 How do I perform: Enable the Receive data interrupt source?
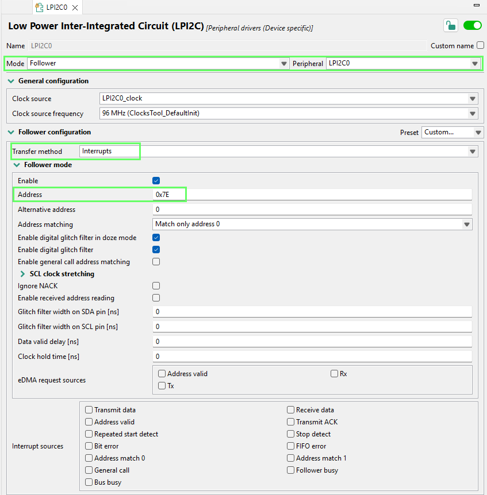[x=290, y=410]
